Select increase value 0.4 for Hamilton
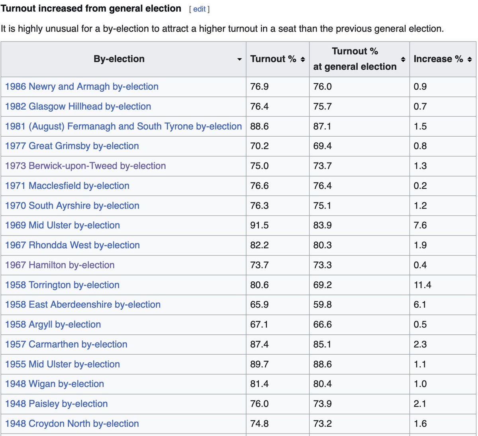The image size is (478, 436). [x=420, y=265]
